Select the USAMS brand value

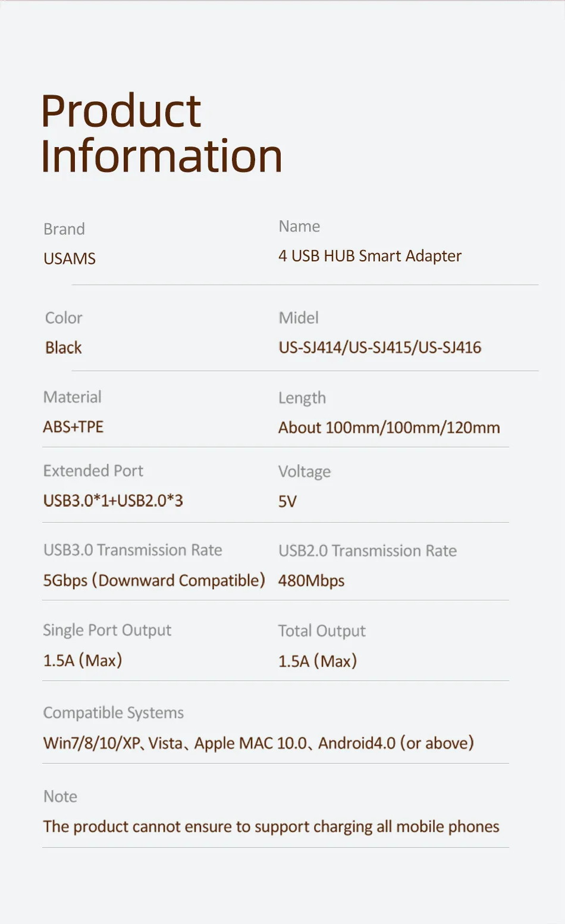(70, 259)
